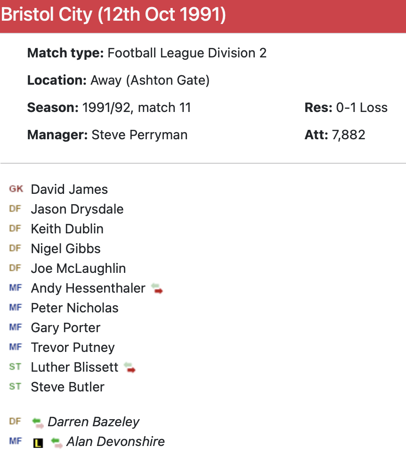Open Nigel Gibbs player profile
The image size is (406, 462).
coord(65,249)
